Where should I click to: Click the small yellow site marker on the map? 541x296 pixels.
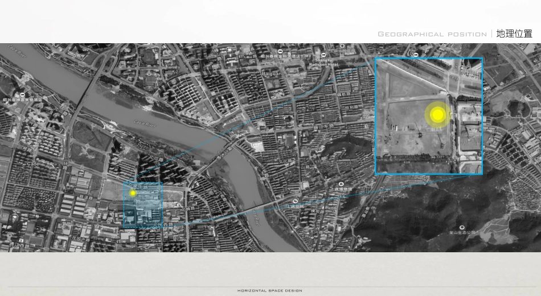[133, 193]
